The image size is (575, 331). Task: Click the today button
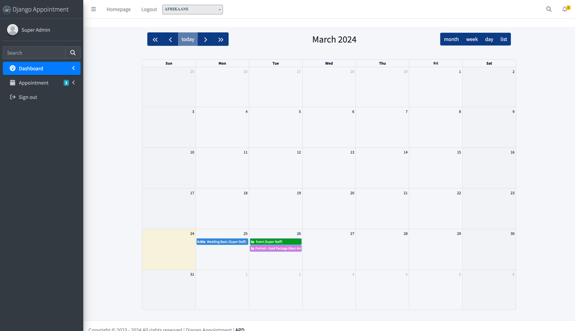coord(188,39)
